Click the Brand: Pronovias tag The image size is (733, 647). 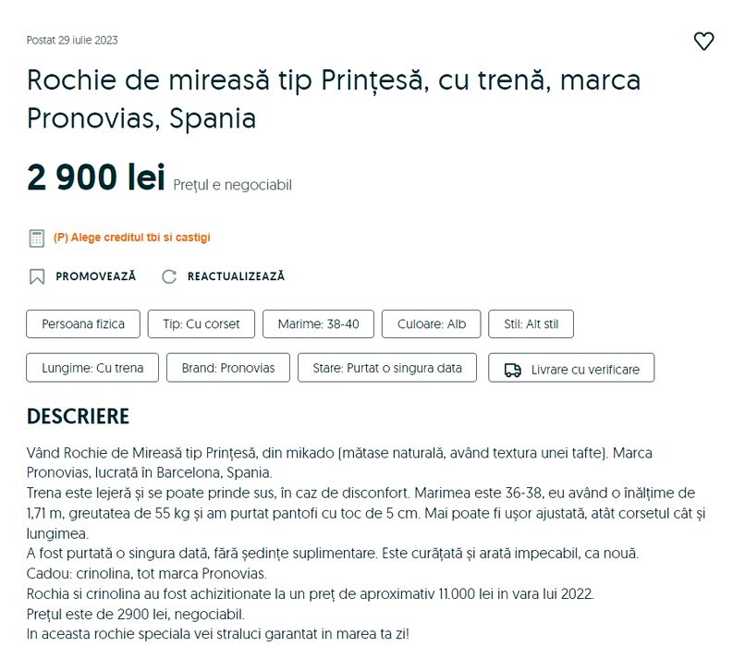click(x=228, y=368)
